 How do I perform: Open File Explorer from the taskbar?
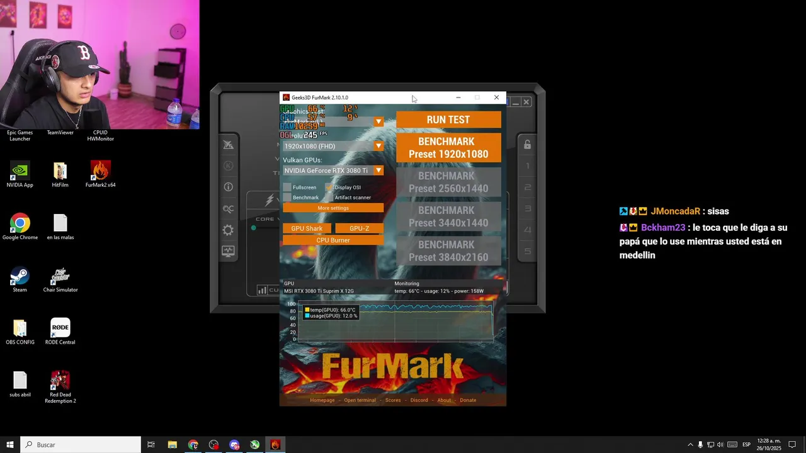(172, 445)
